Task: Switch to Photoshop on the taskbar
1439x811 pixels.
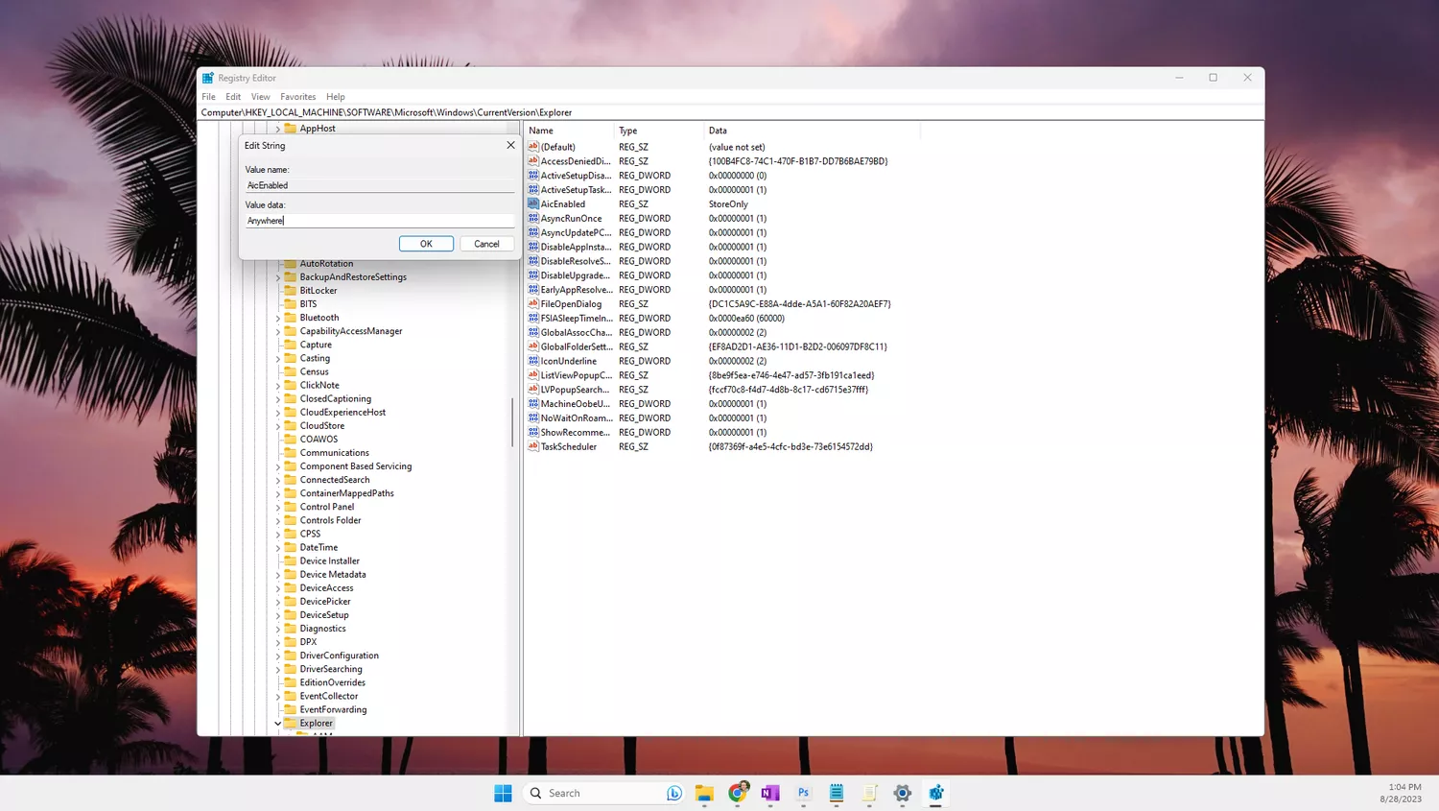Action: pos(804,793)
